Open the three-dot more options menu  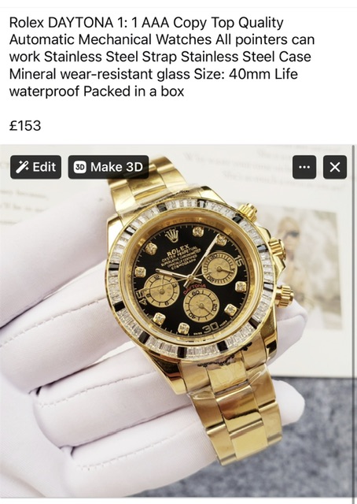tap(304, 167)
